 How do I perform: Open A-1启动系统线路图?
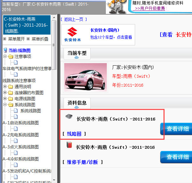click(21, 123)
